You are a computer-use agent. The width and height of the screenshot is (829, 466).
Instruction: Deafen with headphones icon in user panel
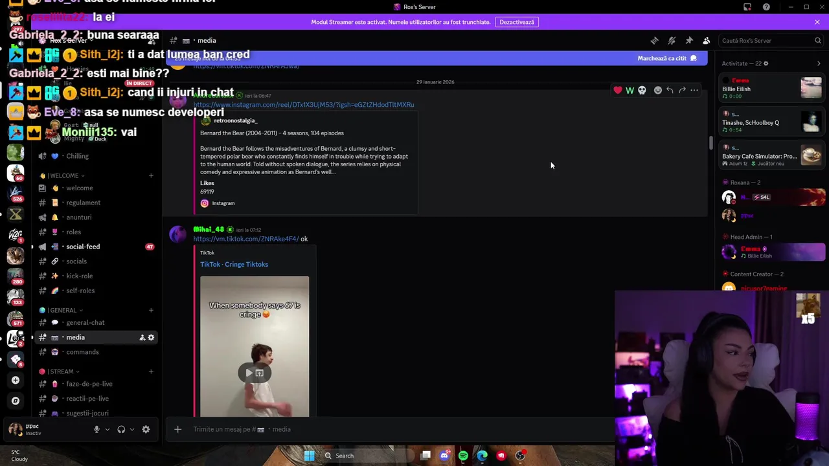coord(121,429)
